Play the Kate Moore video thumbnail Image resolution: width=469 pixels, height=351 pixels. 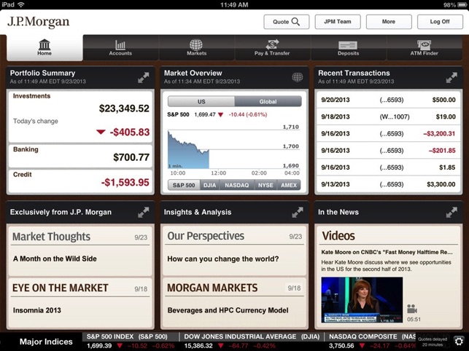tap(362, 300)
